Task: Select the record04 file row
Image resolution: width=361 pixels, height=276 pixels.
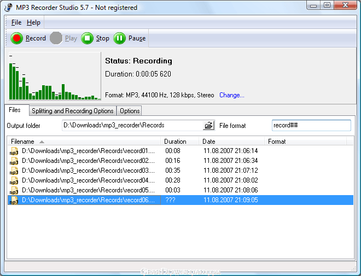Action: tap(180, 180)
